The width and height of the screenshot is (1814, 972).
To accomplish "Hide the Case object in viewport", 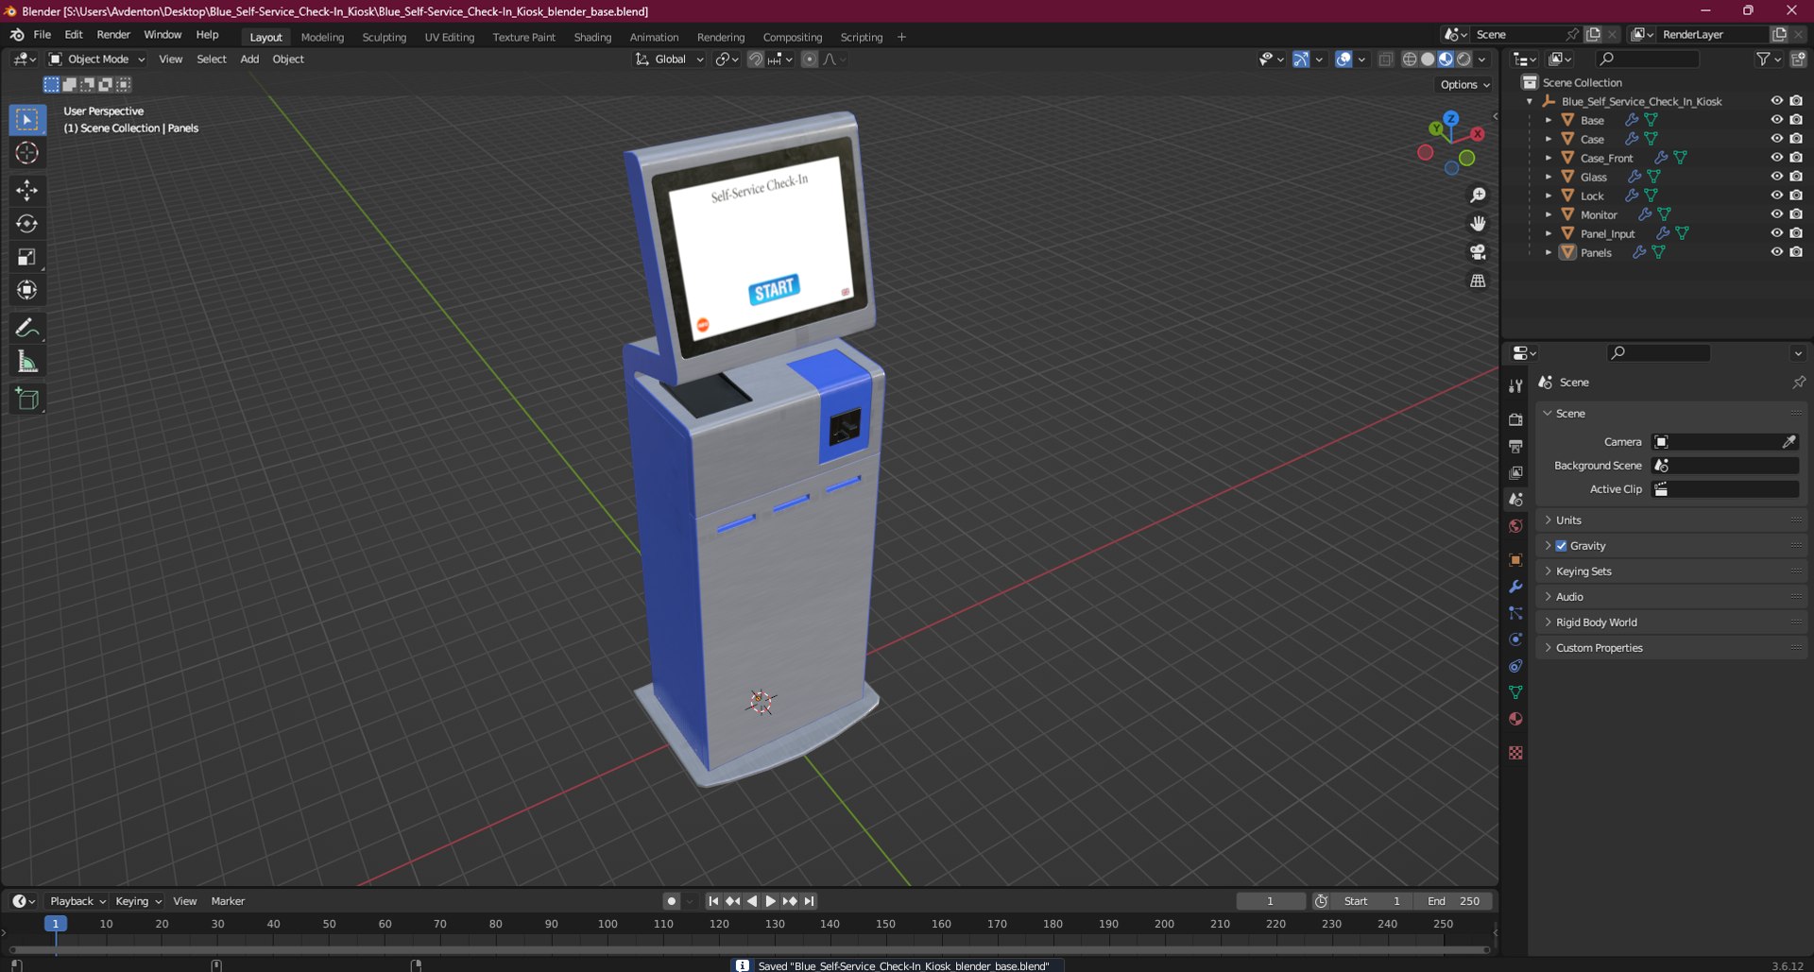I will pos(1776,139).
